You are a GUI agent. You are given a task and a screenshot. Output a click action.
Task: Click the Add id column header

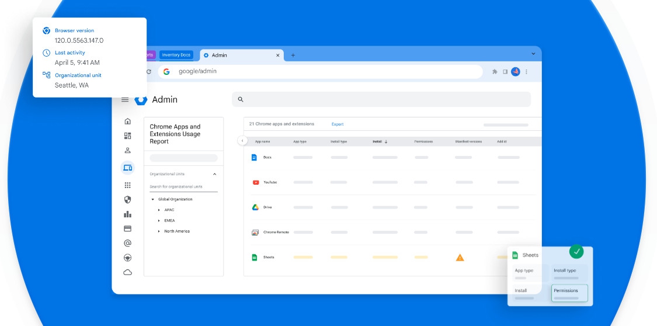point(502,141)
